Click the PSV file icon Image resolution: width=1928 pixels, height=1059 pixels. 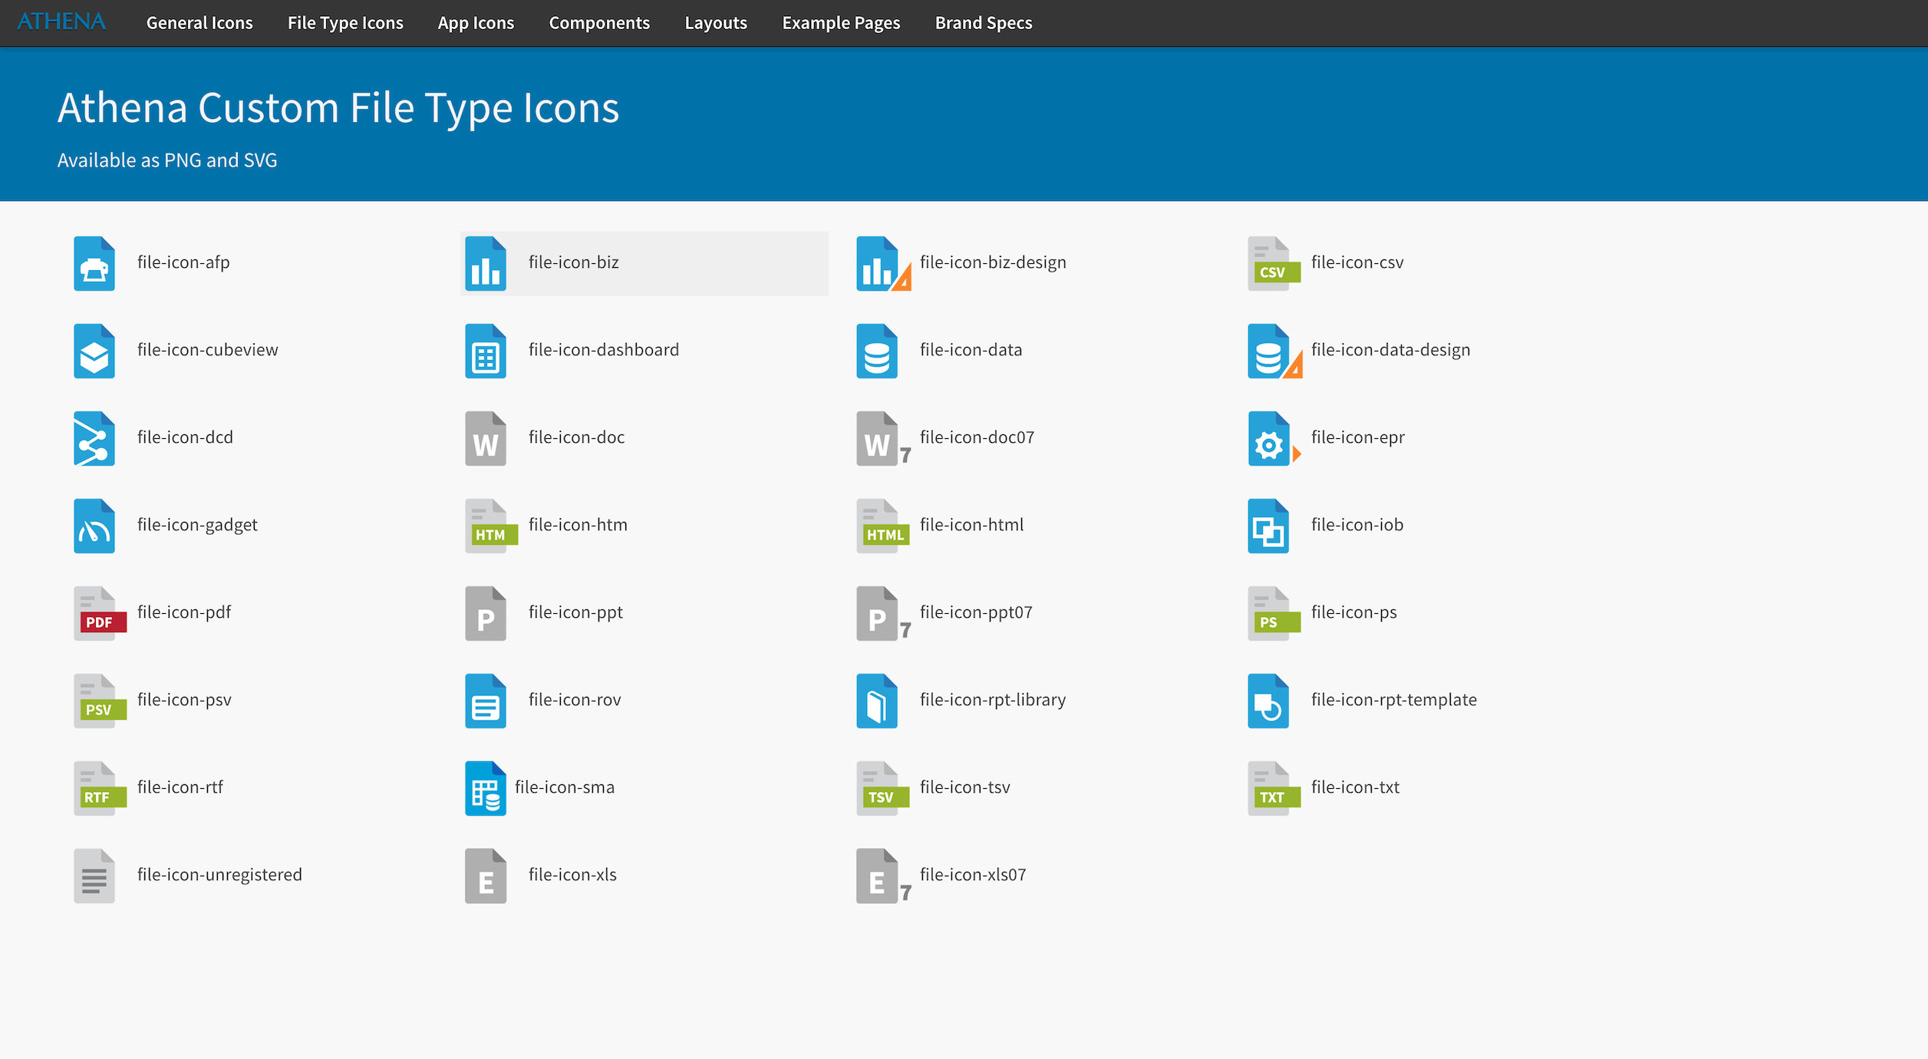[100, 701]
